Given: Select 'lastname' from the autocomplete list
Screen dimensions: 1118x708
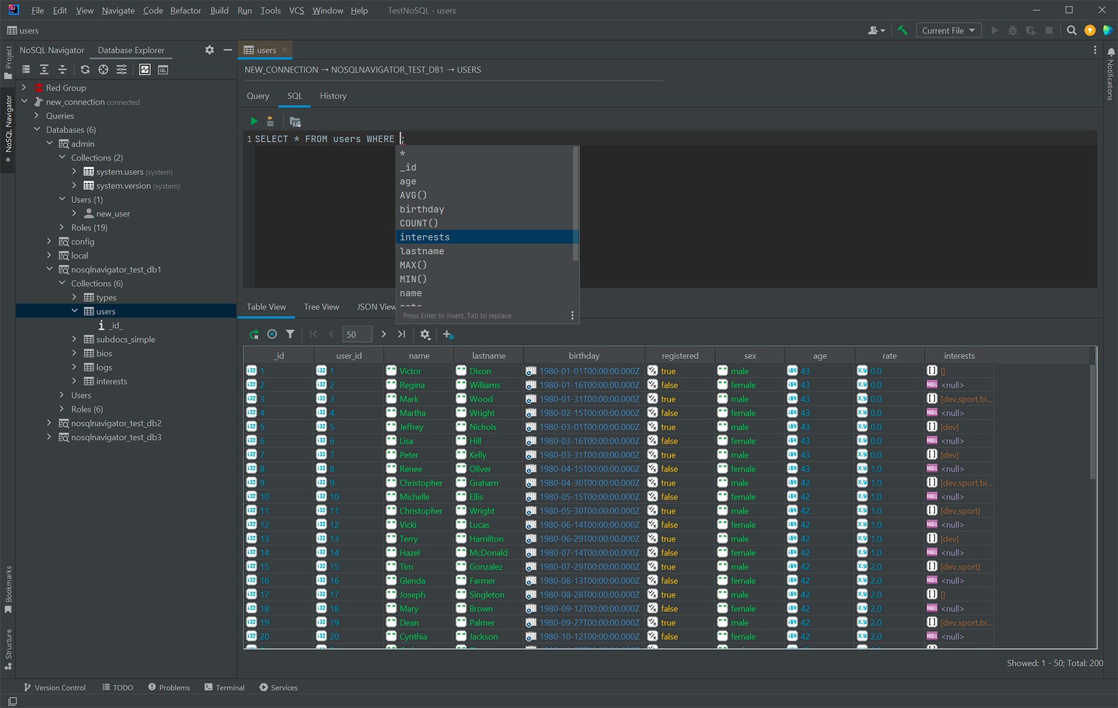Looking at the screenshot, I should coord(422,251).
